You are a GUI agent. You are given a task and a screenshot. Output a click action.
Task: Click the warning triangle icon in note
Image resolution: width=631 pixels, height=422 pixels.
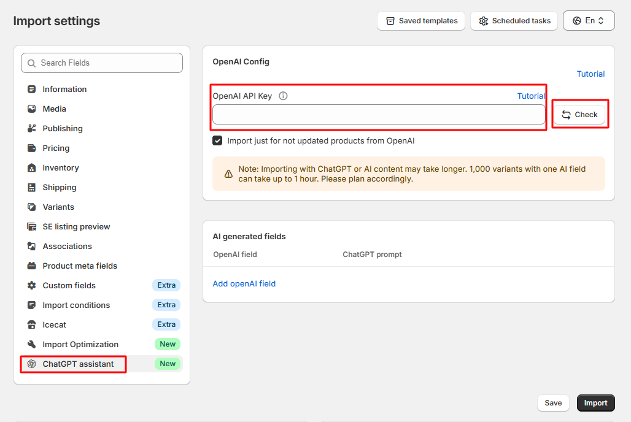(228, 174)
